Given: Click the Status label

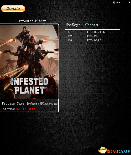Looking at the screenshot, I should 9,109.
